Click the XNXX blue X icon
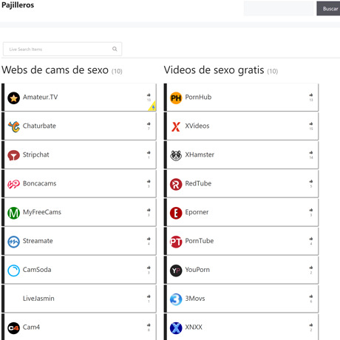Image resolution: width=340 pixels, height=340 pixels. [x=176, y=328]
